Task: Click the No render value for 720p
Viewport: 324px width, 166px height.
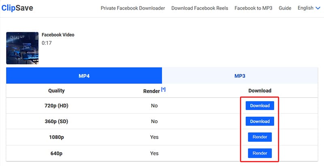Action: click(154, 106)
